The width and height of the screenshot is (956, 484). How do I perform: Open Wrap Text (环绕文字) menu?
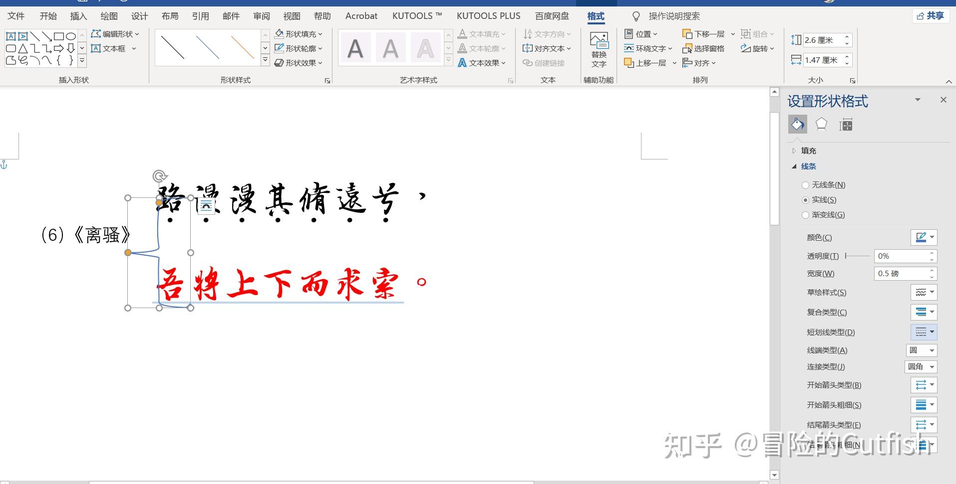(648, 48)
